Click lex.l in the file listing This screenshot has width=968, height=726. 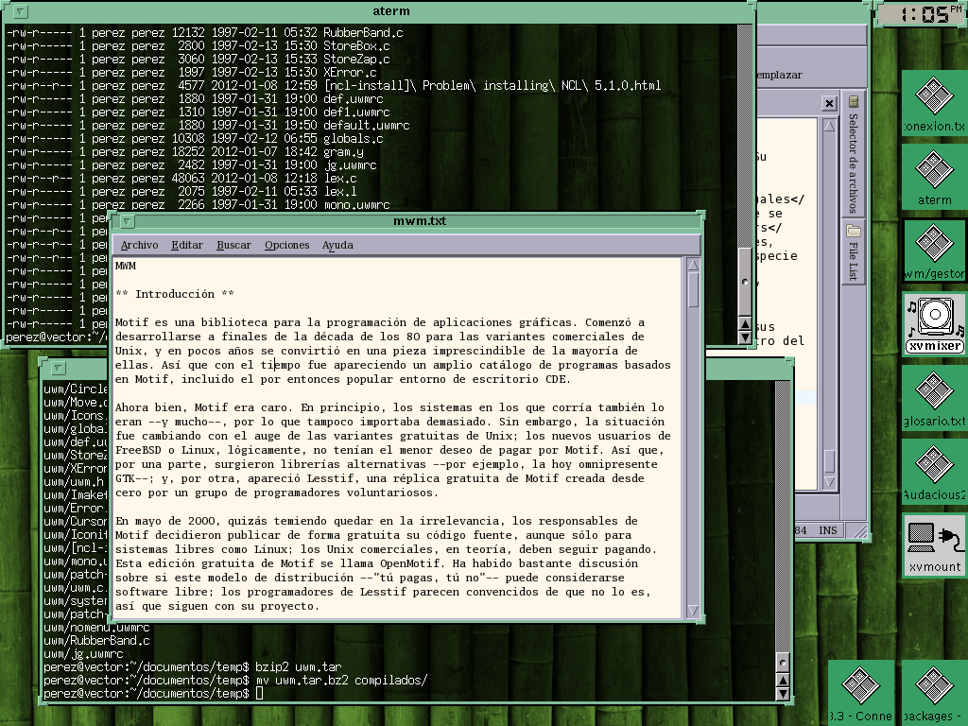[340, 191]
